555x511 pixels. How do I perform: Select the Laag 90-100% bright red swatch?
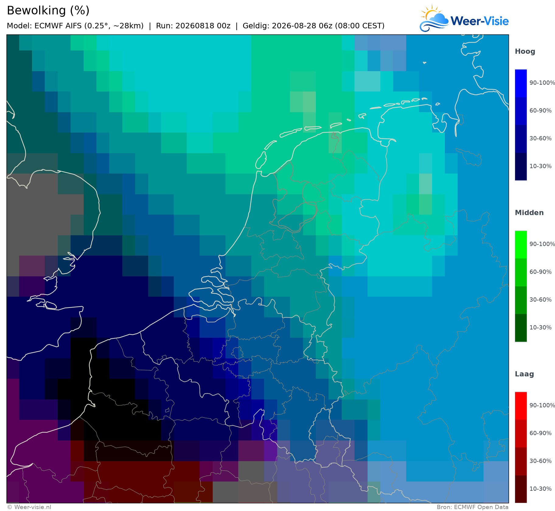pos(521,406)
